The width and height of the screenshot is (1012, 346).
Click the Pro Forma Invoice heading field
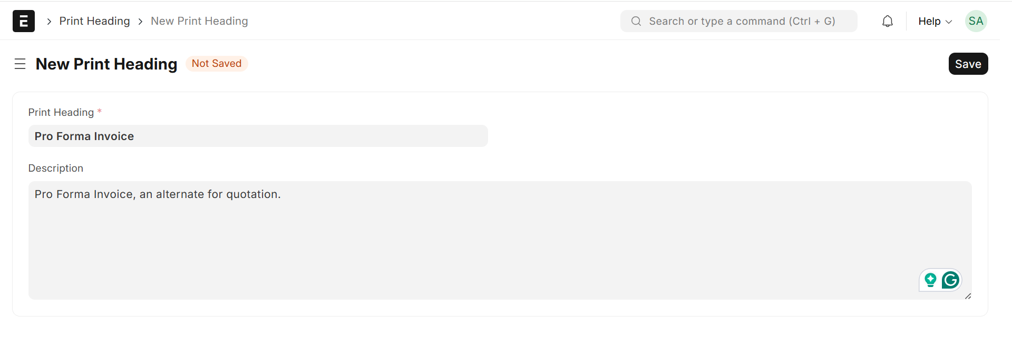click(258, 136)
